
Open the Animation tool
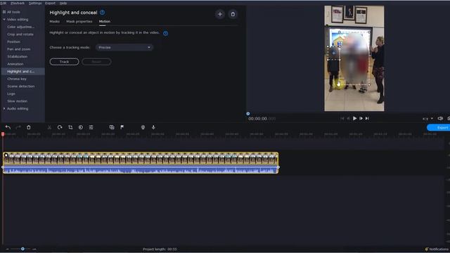tap(15, 64)
